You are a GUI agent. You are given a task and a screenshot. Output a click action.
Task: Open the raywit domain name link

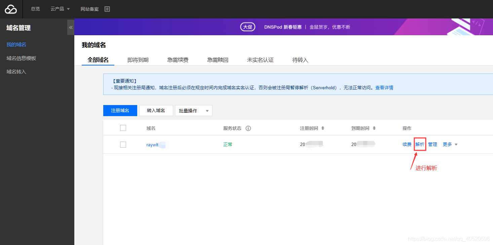(x=154, y=145)
